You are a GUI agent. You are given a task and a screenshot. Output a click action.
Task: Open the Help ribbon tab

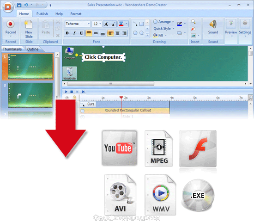(x=59, y=14)
